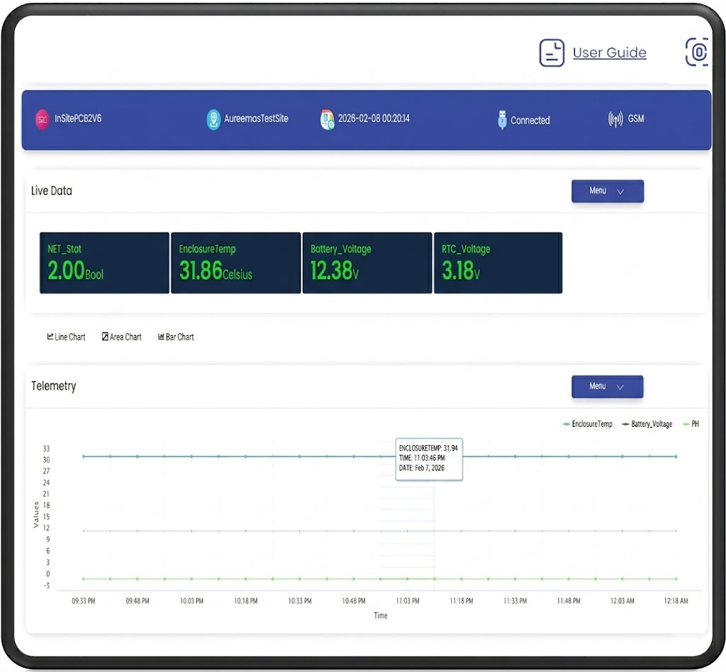Screen dimensions: 726x672
Task: Click the User Guide document icon
Action: point(552,53)
